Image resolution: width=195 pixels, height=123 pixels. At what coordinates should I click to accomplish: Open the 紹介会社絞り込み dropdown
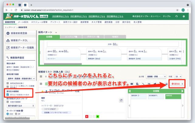(21, 106)
